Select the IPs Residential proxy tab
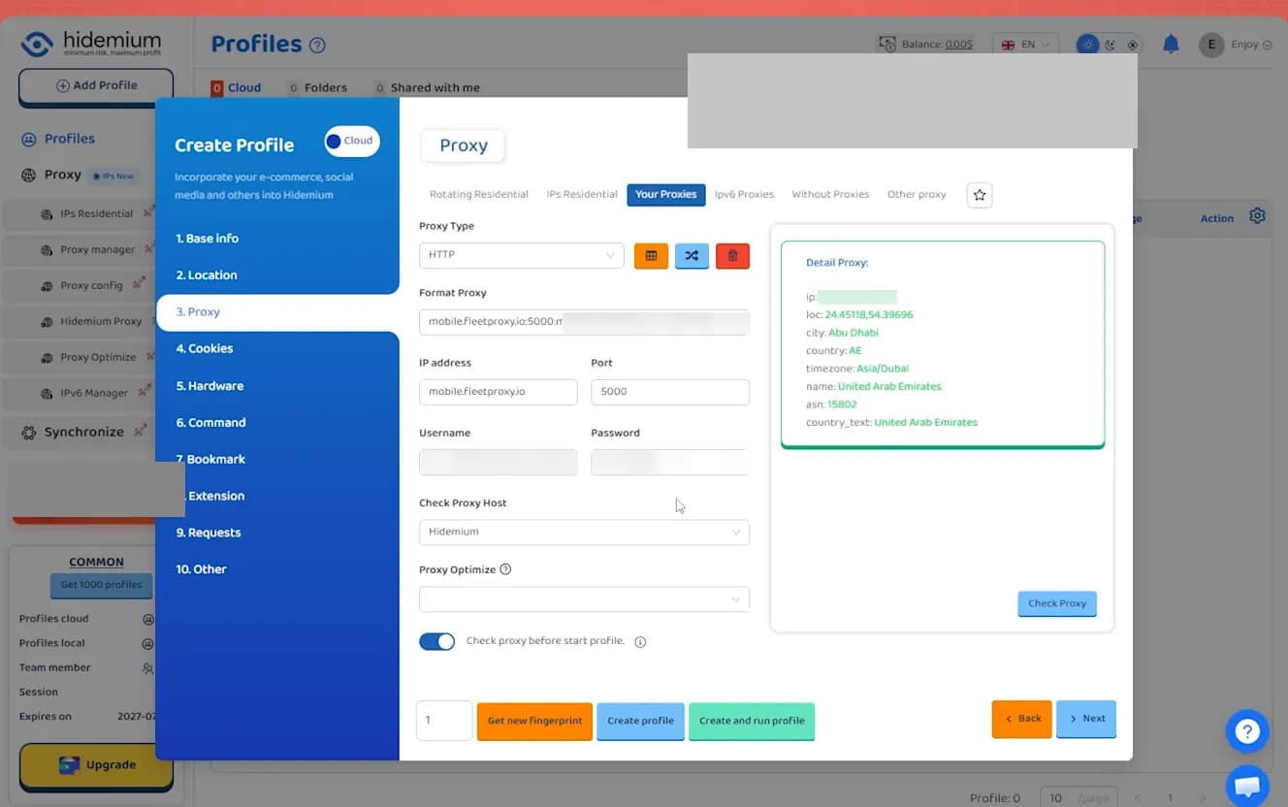 pyautogui.click(x=582, y=194)
